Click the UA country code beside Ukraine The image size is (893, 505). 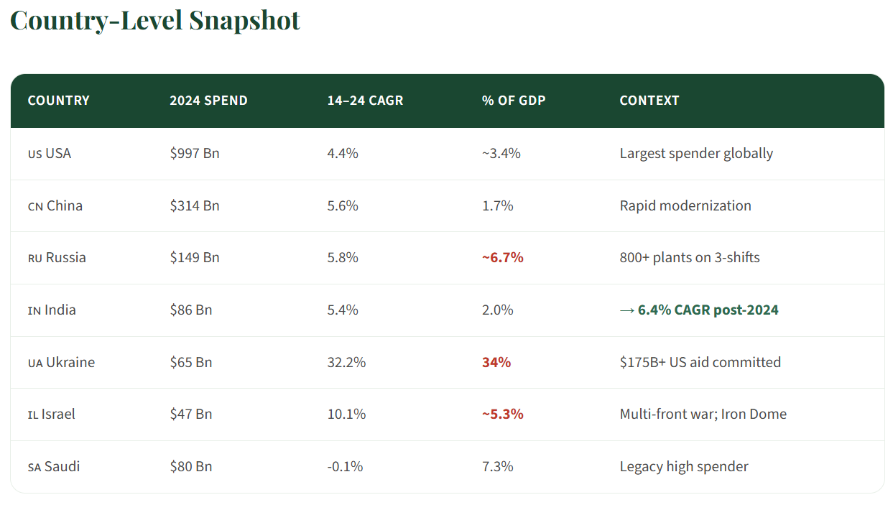pos(35,363)
